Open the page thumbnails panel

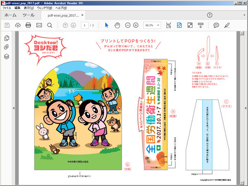click(x=7, y=38)
